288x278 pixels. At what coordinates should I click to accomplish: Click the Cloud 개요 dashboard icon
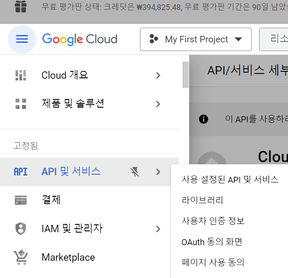pyautogui.click(x=21, y=75)
